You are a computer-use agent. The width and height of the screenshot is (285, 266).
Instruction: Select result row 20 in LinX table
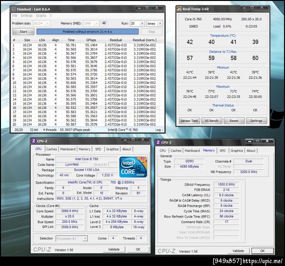click(85, 124)
